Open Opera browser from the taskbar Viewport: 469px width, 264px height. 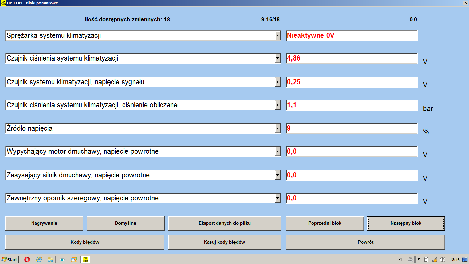click(27, 260)
